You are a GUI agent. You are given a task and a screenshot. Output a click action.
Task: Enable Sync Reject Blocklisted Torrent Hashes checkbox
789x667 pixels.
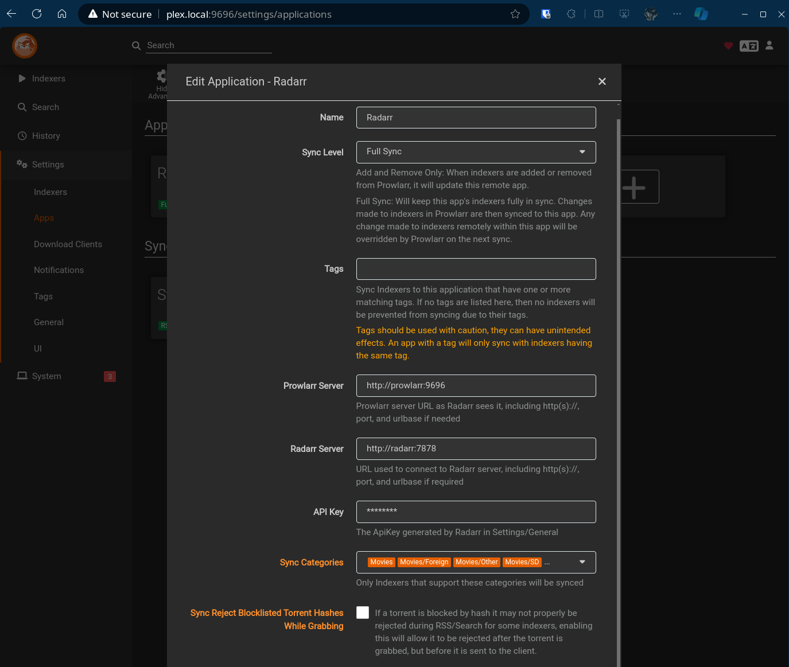363,613
